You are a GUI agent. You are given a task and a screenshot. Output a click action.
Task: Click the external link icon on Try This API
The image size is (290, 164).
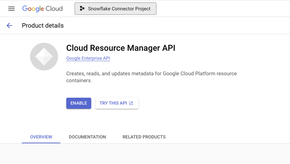pos(131,103)
